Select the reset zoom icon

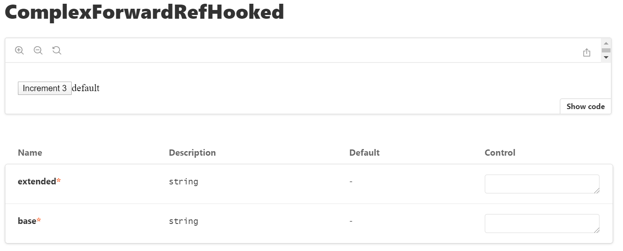[57, 50]
